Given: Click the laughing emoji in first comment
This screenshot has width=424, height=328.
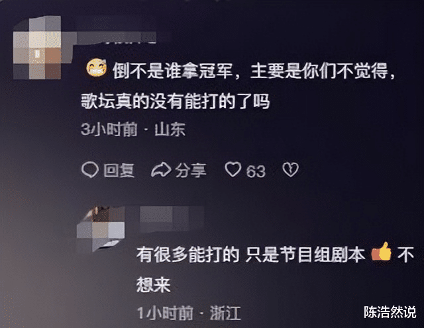Looking at the screenshot, I should (x=96, y=69).
